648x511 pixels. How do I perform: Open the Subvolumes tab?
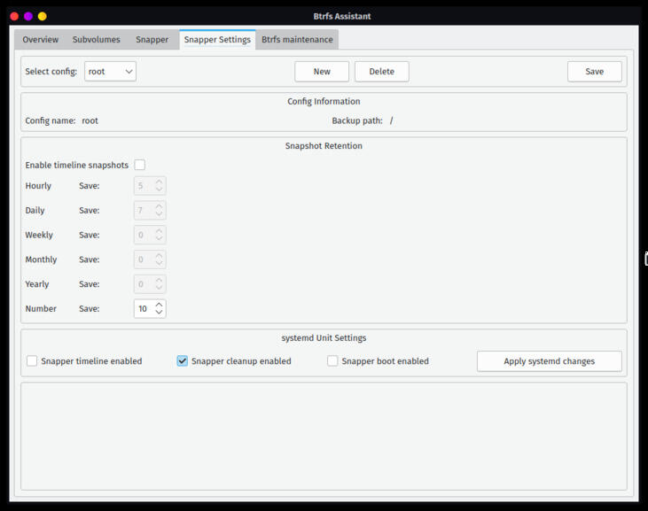[97, 40]
